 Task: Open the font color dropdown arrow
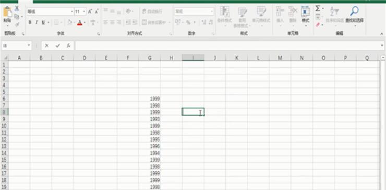pyautogui.click(x=85, y=22)
